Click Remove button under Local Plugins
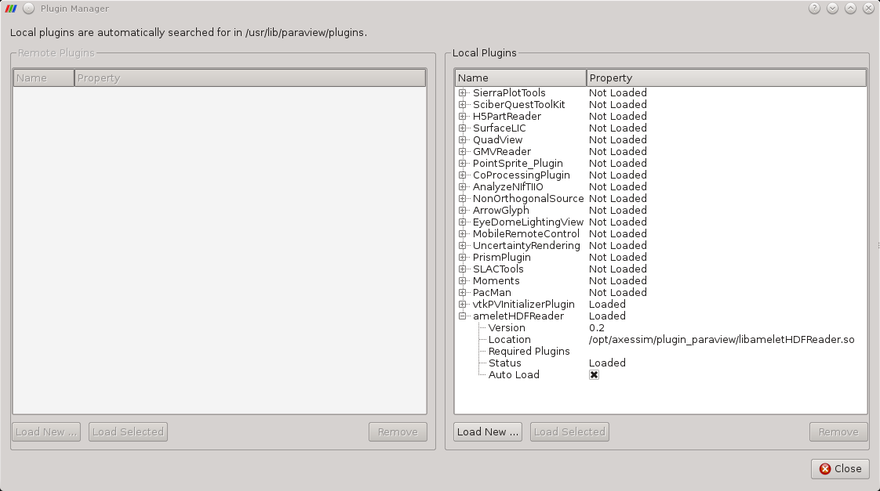880x491 pixels. (x=838, y=431)
